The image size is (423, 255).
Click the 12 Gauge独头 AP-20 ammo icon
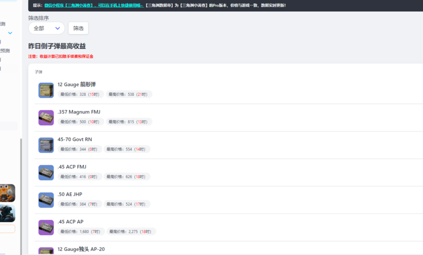[46, 251]
